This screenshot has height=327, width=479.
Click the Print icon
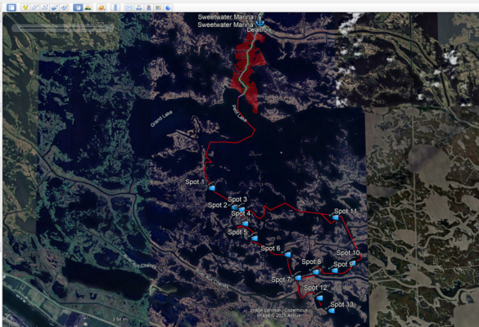click(x=139, y=7)
